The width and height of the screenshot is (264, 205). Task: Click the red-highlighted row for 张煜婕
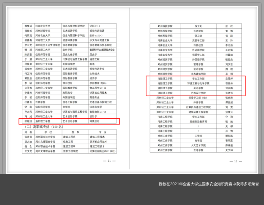[71, 121]
